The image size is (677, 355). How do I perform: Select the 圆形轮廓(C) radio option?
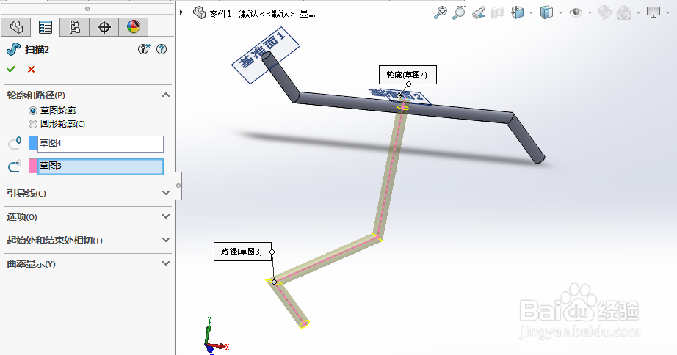pyautogui.click(x=33, y=124)
